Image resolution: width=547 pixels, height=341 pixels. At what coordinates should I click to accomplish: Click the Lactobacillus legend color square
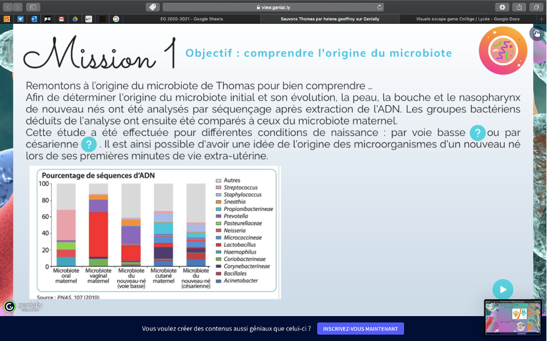[218, 245]
